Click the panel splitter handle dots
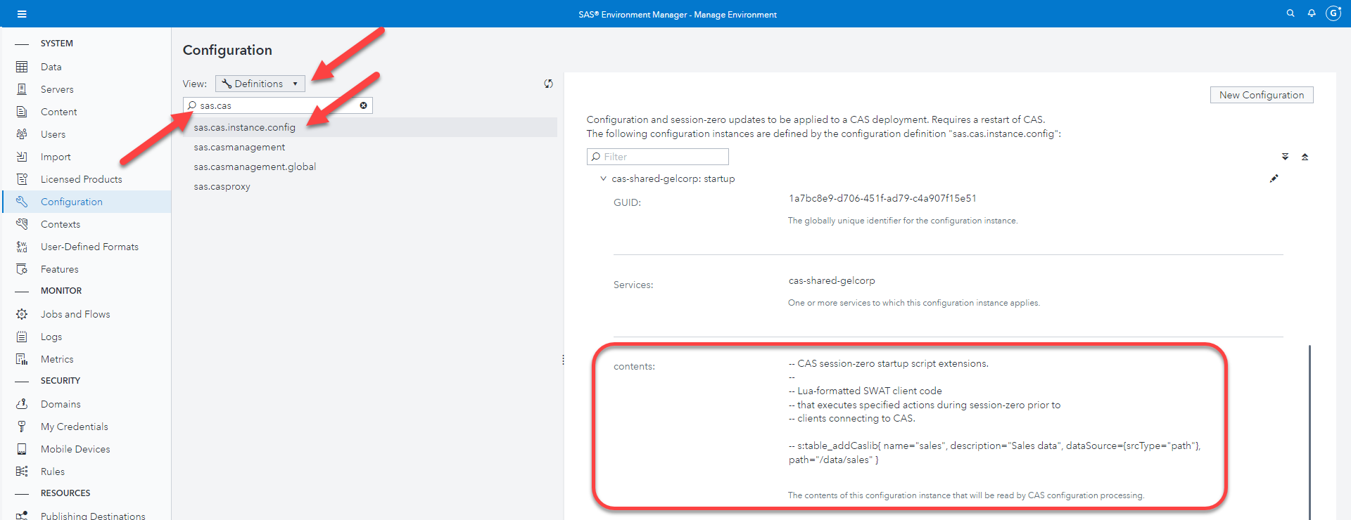This screenshot has width=1351, height=520. pos(563,360)
